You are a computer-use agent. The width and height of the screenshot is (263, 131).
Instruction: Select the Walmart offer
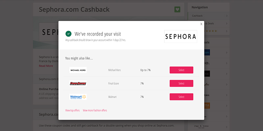181,97
